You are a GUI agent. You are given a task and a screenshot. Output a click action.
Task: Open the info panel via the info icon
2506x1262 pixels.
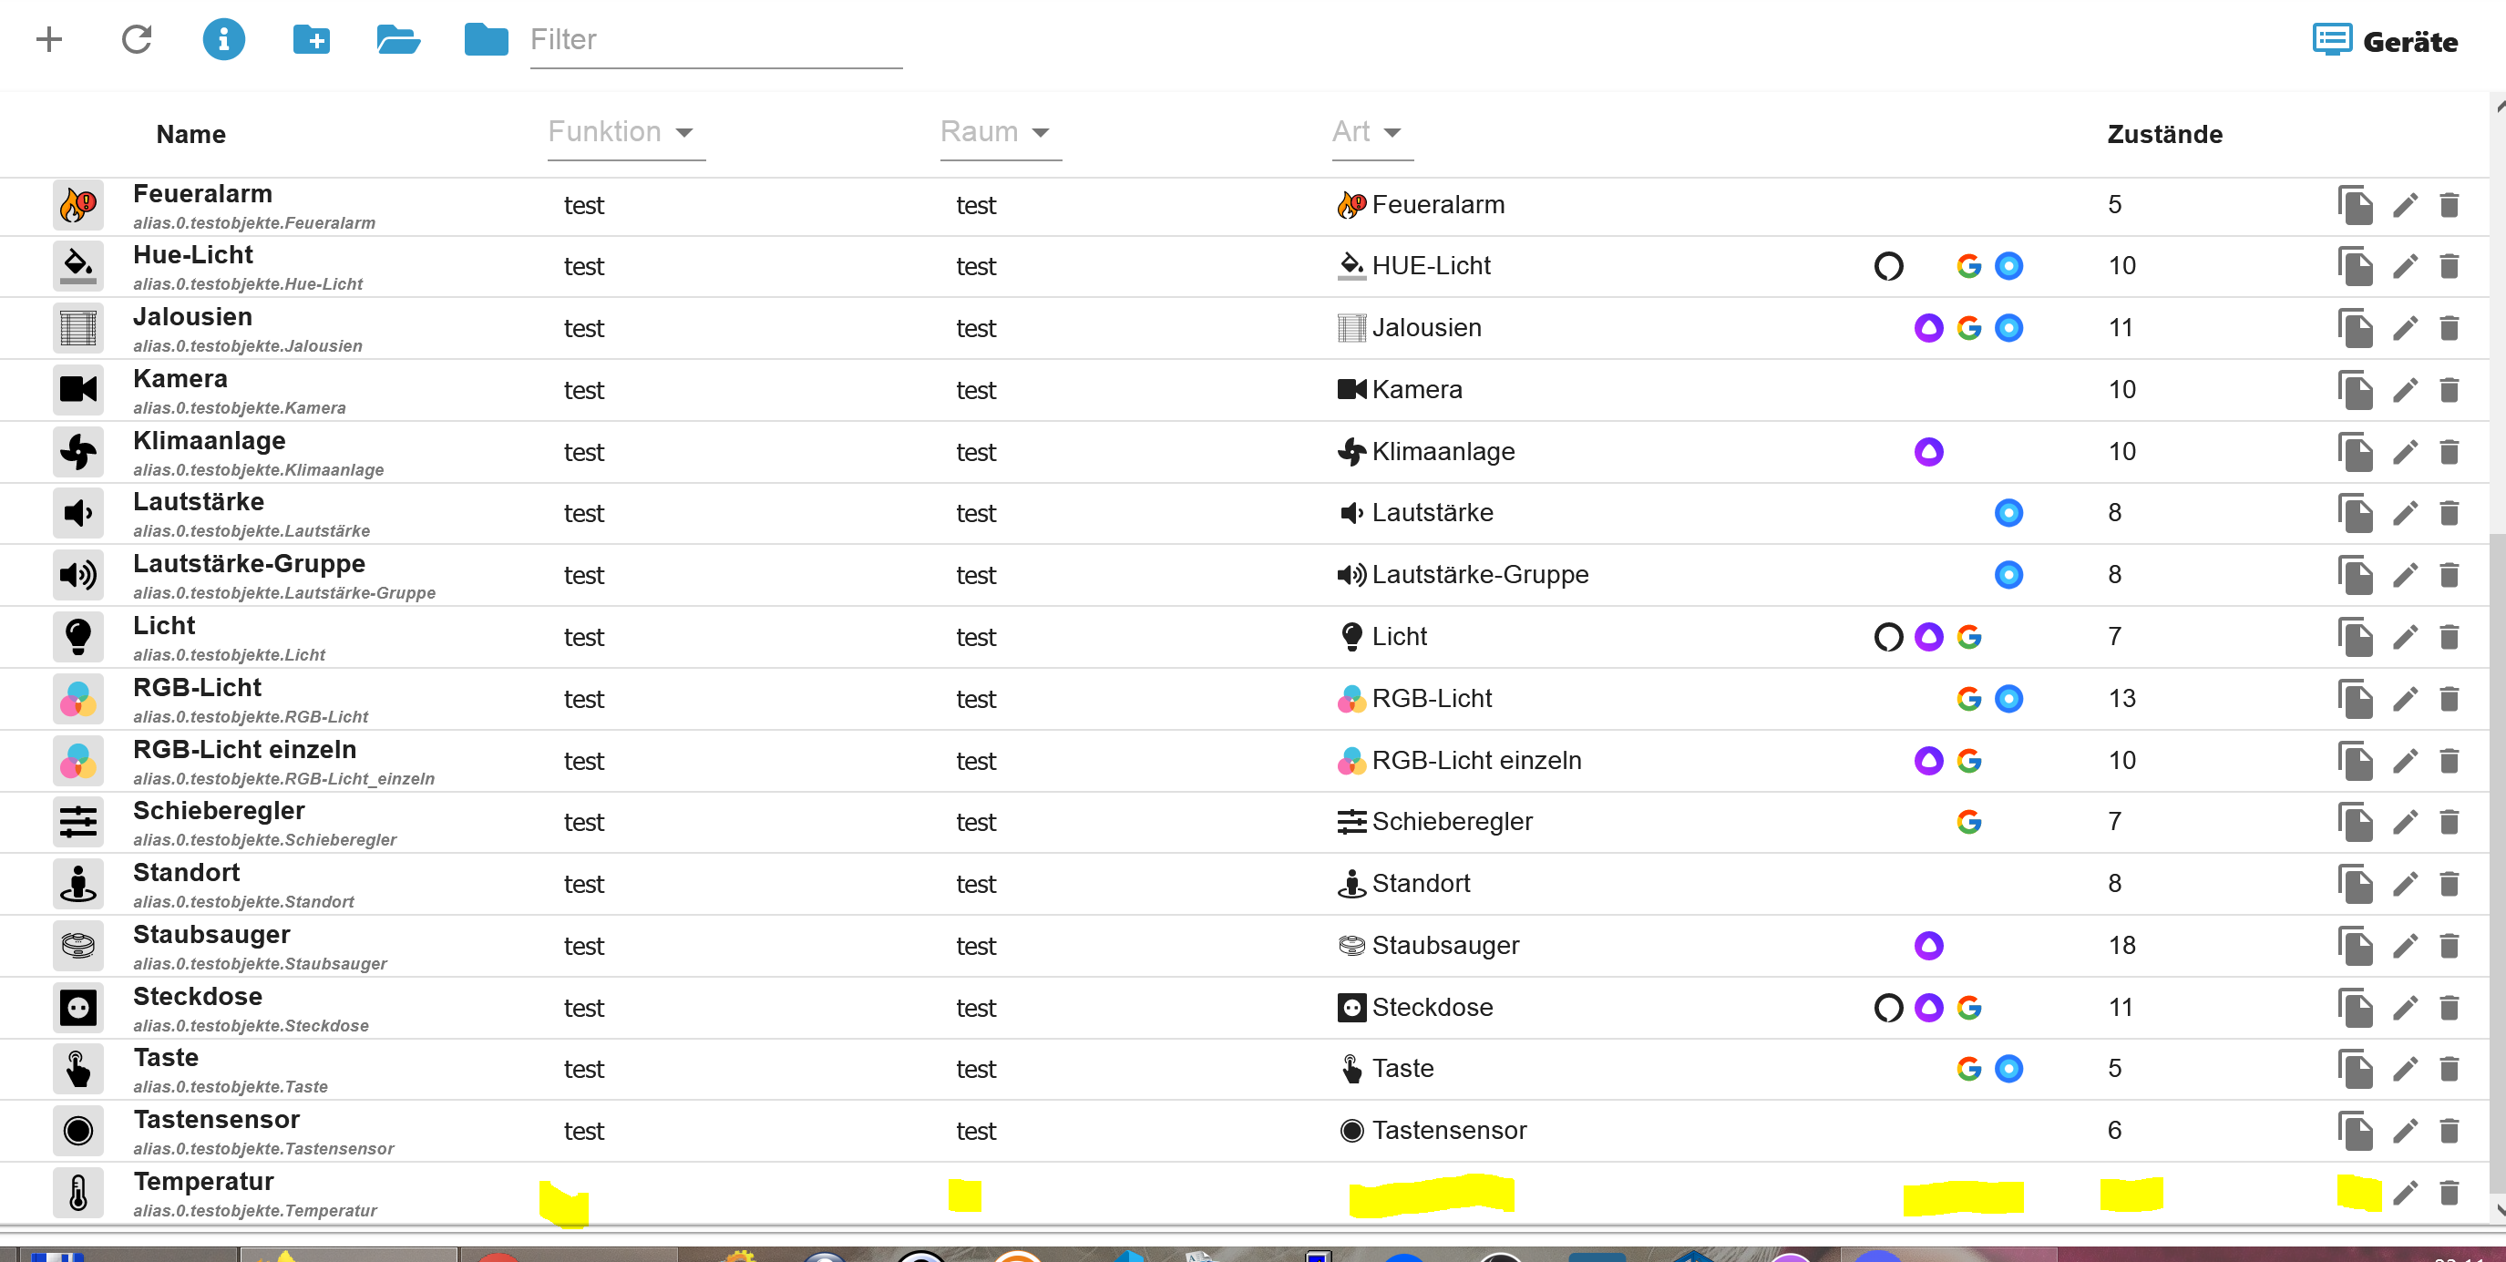224,40
